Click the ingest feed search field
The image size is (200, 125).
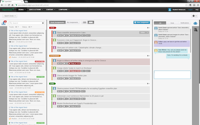(x=27, y=23)
